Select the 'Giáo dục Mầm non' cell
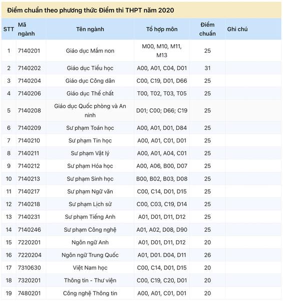283x301 pixels. point(90,51)
